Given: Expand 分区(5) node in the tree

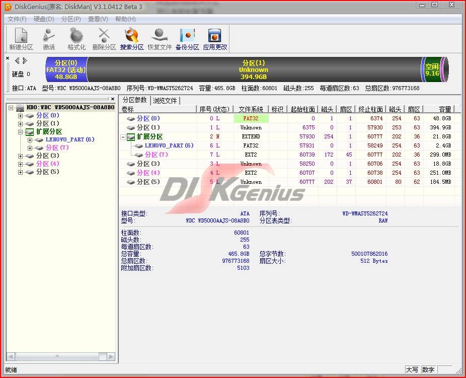Looking at the screenshot, I should [x=21, y=172].
